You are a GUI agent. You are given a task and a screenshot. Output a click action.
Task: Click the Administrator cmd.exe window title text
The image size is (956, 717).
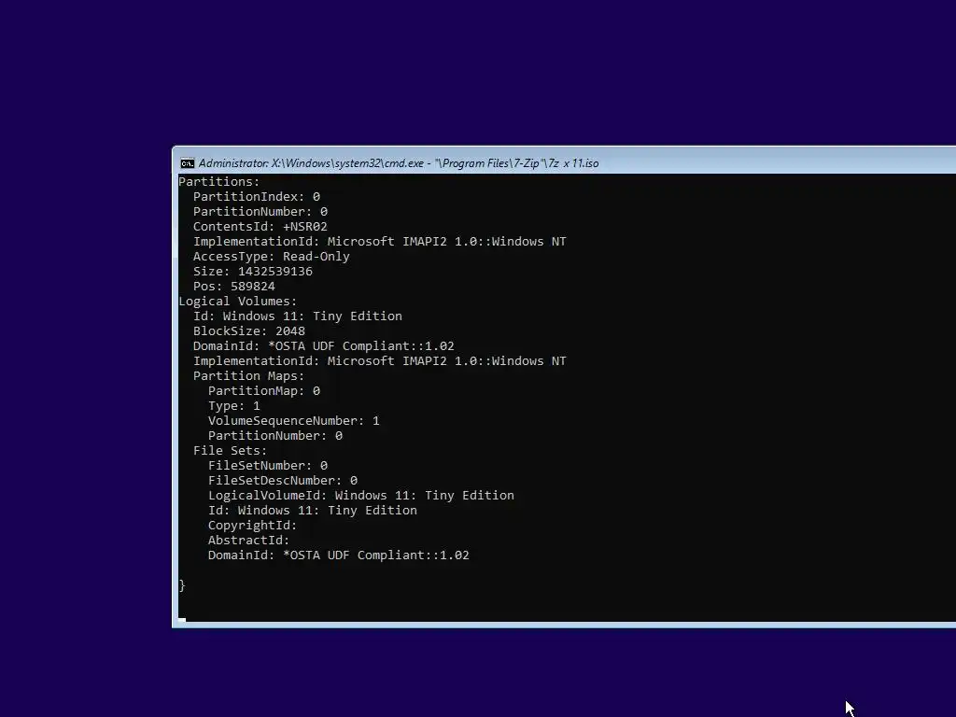click(x=399, y=163)
